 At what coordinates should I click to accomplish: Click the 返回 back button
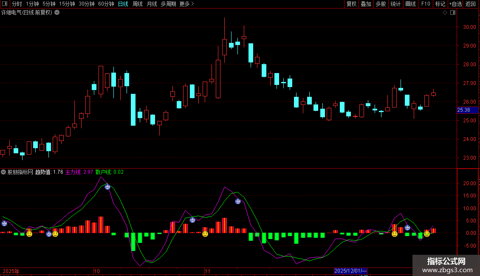tap(471, 4)
